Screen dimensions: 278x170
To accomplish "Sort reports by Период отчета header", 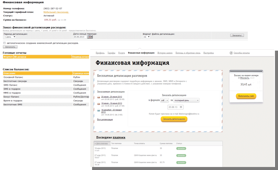I will click(x=81, y=57).
